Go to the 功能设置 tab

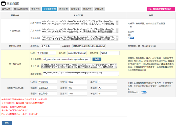(x=99, y=9)
